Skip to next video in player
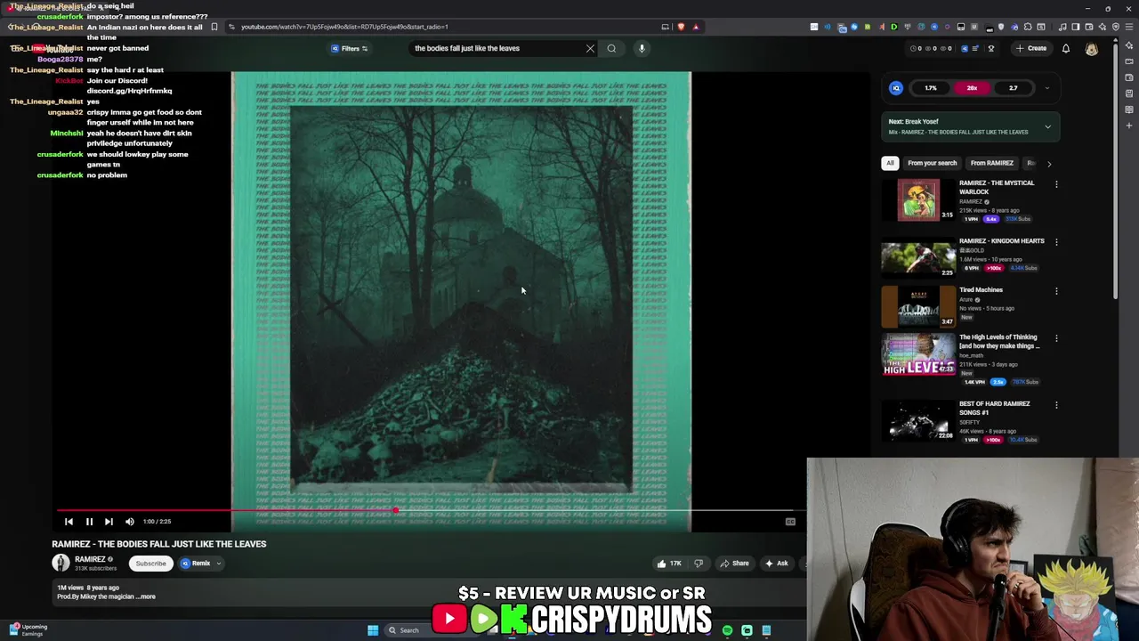Screen dimensions: 1139x641 109,522
